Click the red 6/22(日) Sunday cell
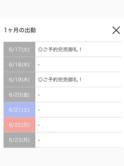The width and height of the screenshot is (124, 166). click(x=19, y=125)
